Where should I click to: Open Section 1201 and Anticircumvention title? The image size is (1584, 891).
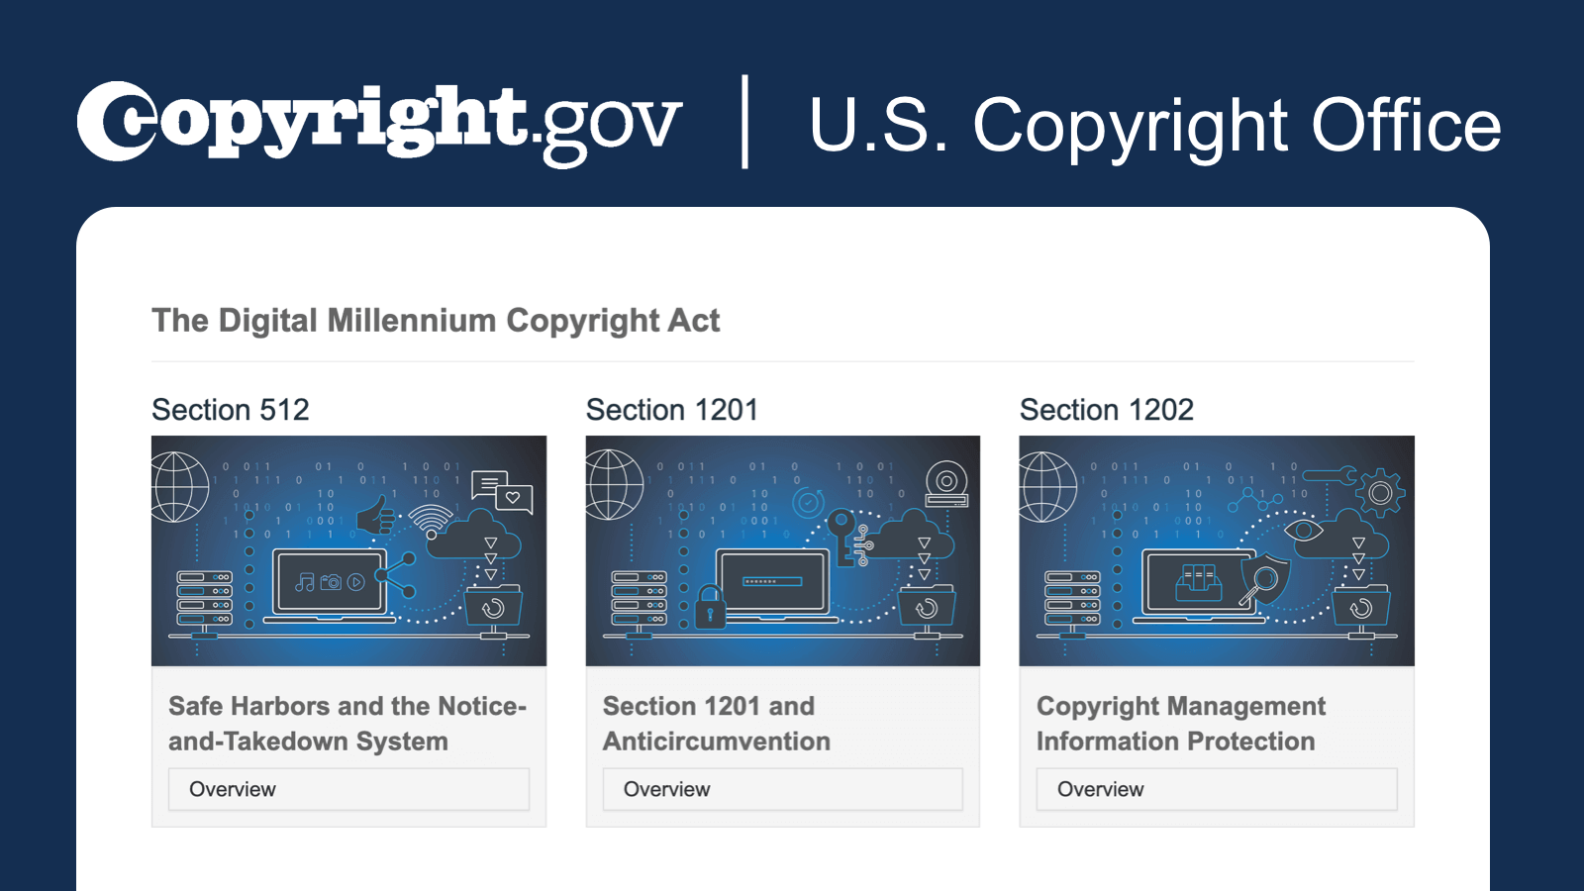(717, 724)
